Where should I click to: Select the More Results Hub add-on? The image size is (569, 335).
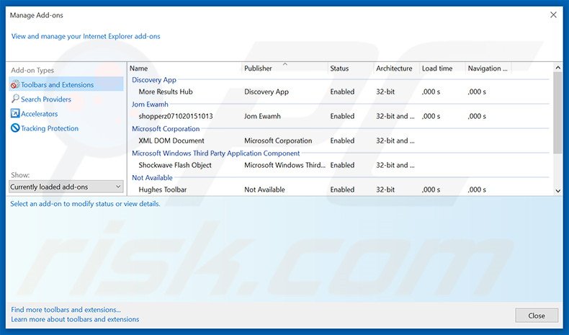click(x=166, y=92)
